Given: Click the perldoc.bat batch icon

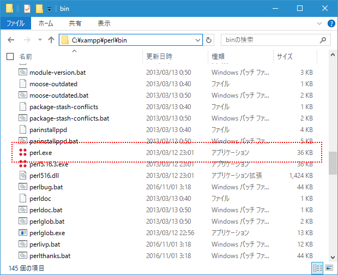Looking at the screenshot, I should 23,210.
